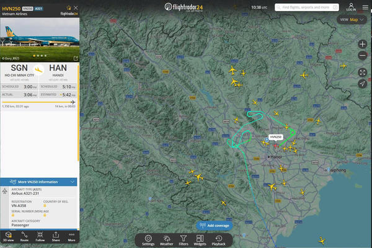Viewport: 372px width, 248px height.
Task: Select the second photo carousel dot
Action: pyautogui.click(x=38, y=56)
